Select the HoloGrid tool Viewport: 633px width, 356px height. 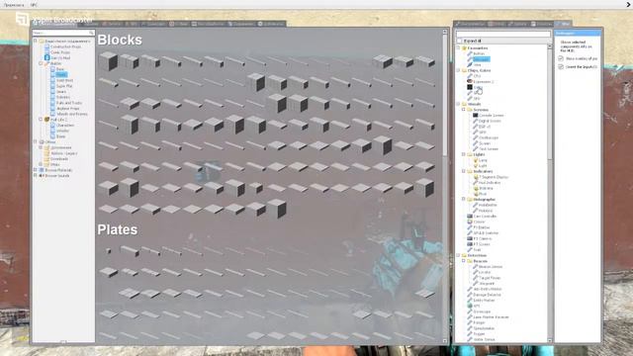click(x=486, y=211)
